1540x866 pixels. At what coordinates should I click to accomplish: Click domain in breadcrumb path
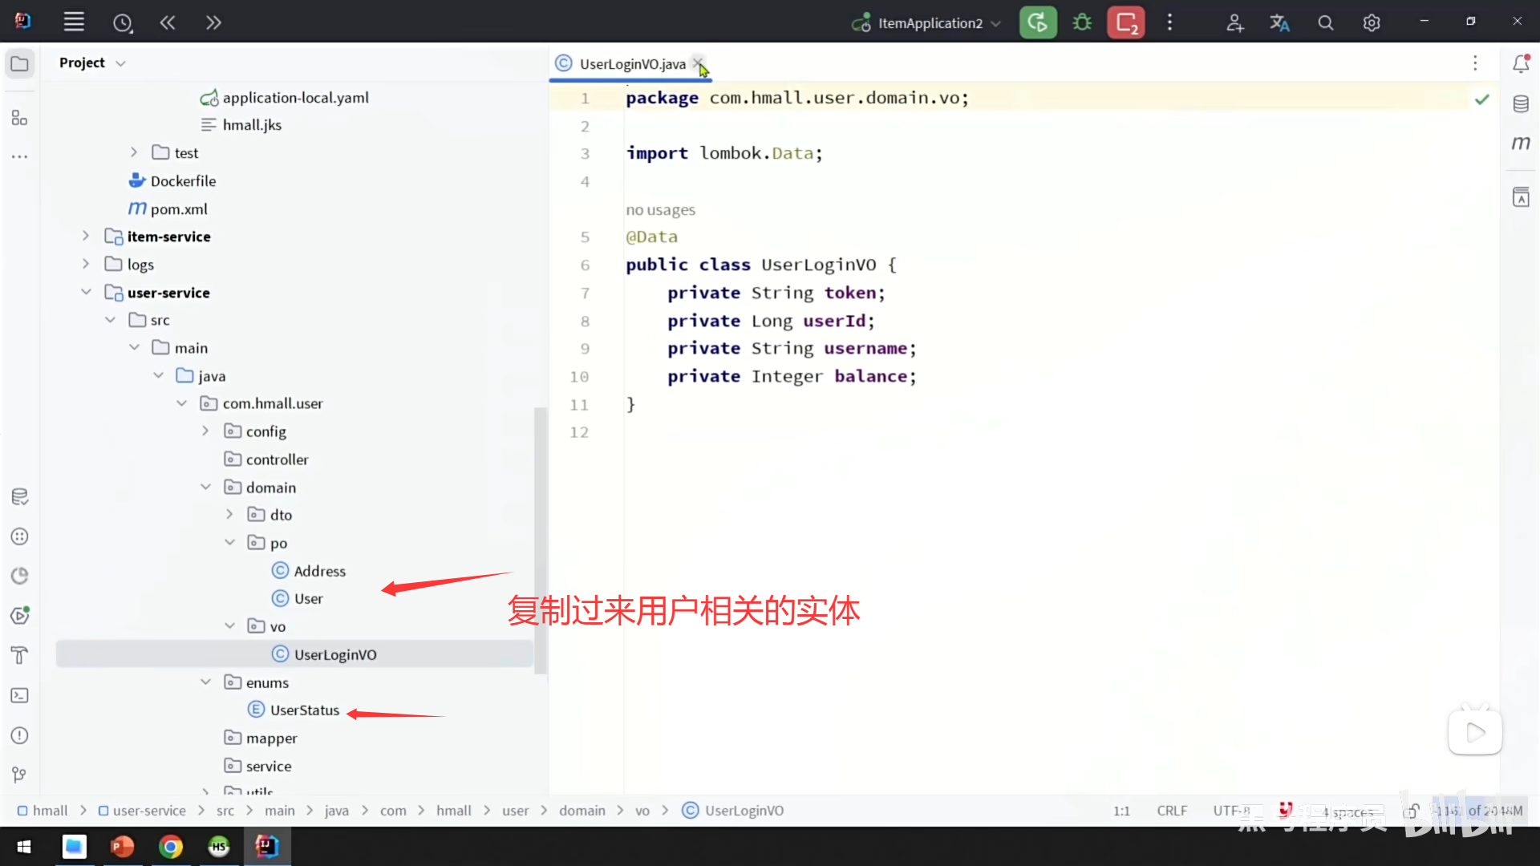click(582, 811)
